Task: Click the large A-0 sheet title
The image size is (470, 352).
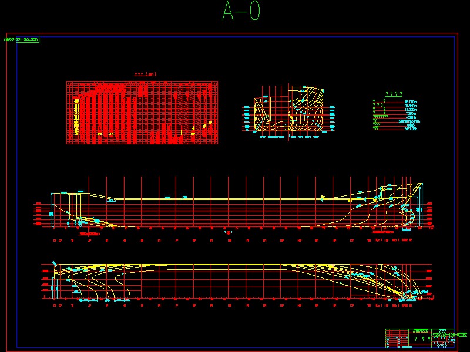Action: click(241, 12)
